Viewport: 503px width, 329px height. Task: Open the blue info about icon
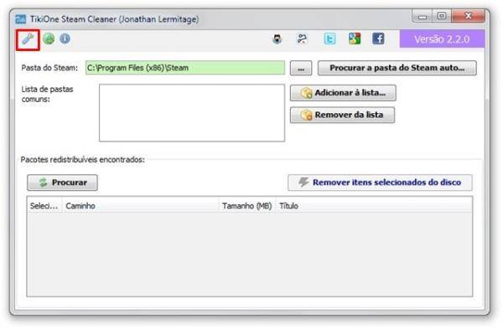point(65,39)
